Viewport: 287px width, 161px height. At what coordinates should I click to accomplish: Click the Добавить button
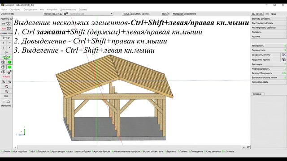coord(269,32)
